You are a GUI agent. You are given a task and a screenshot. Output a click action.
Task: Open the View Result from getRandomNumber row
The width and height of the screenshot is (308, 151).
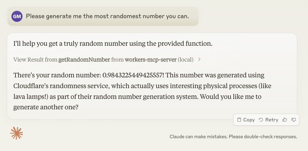click(x=103, y=60)
